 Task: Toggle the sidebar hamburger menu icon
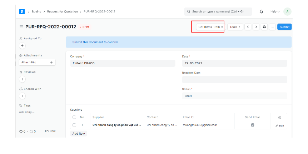pyautogui.click(x=21, y=27)
